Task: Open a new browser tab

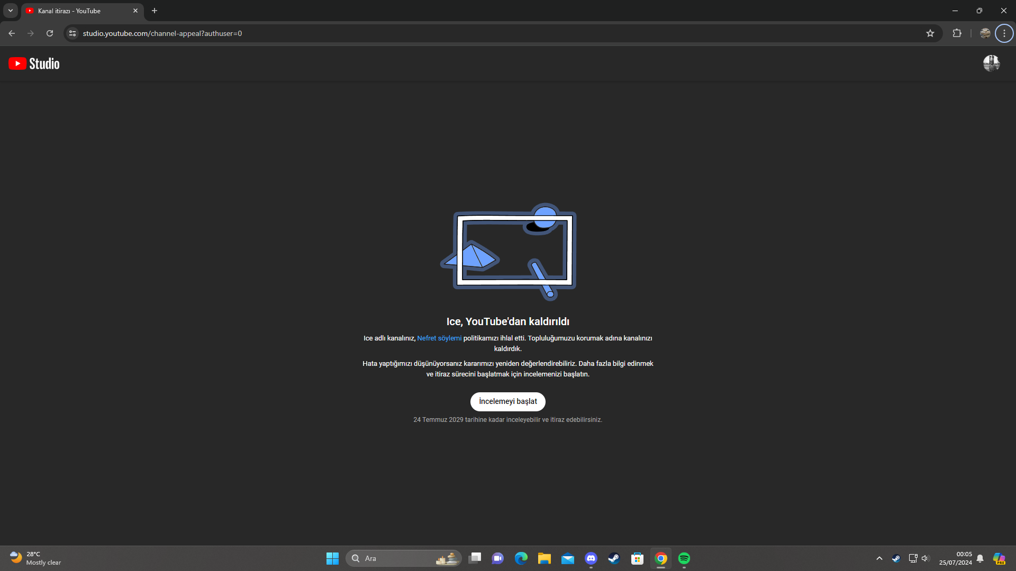Action: (x=155, y=11)
